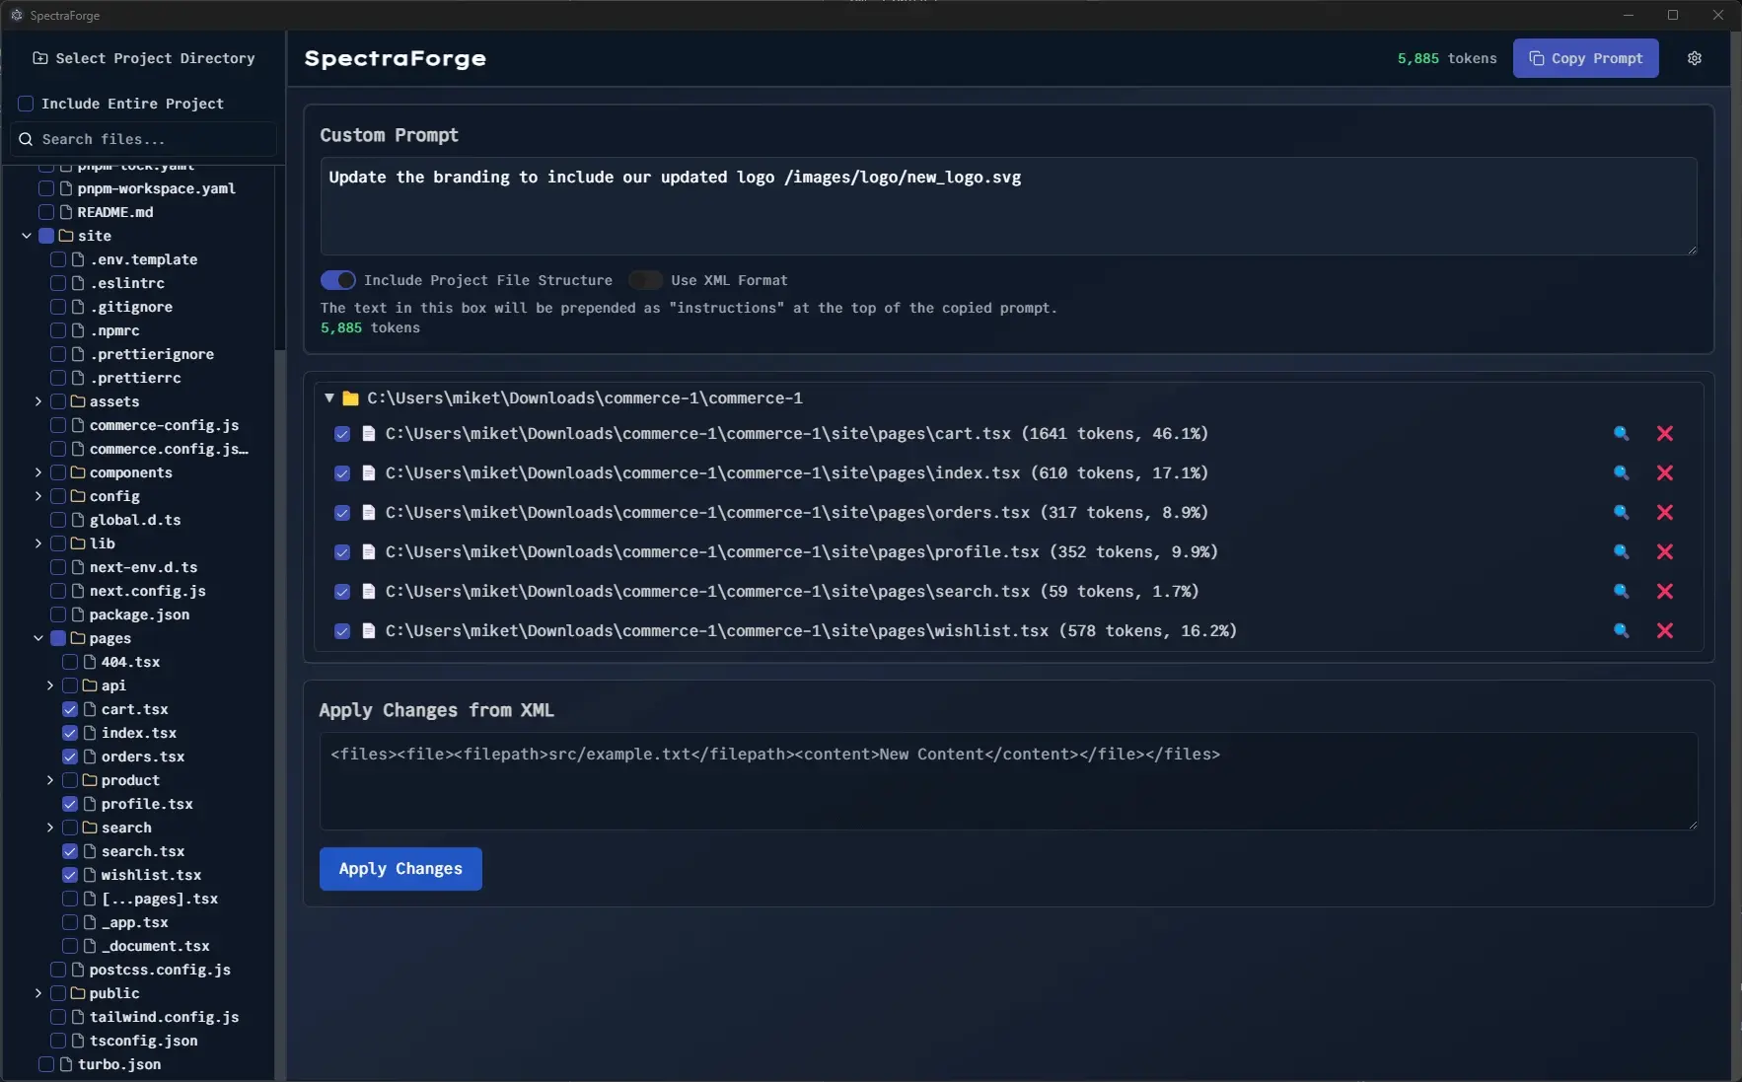The image size is (1742, 1082).
Task: Expand the assets folder
Action: click(38, 401)
